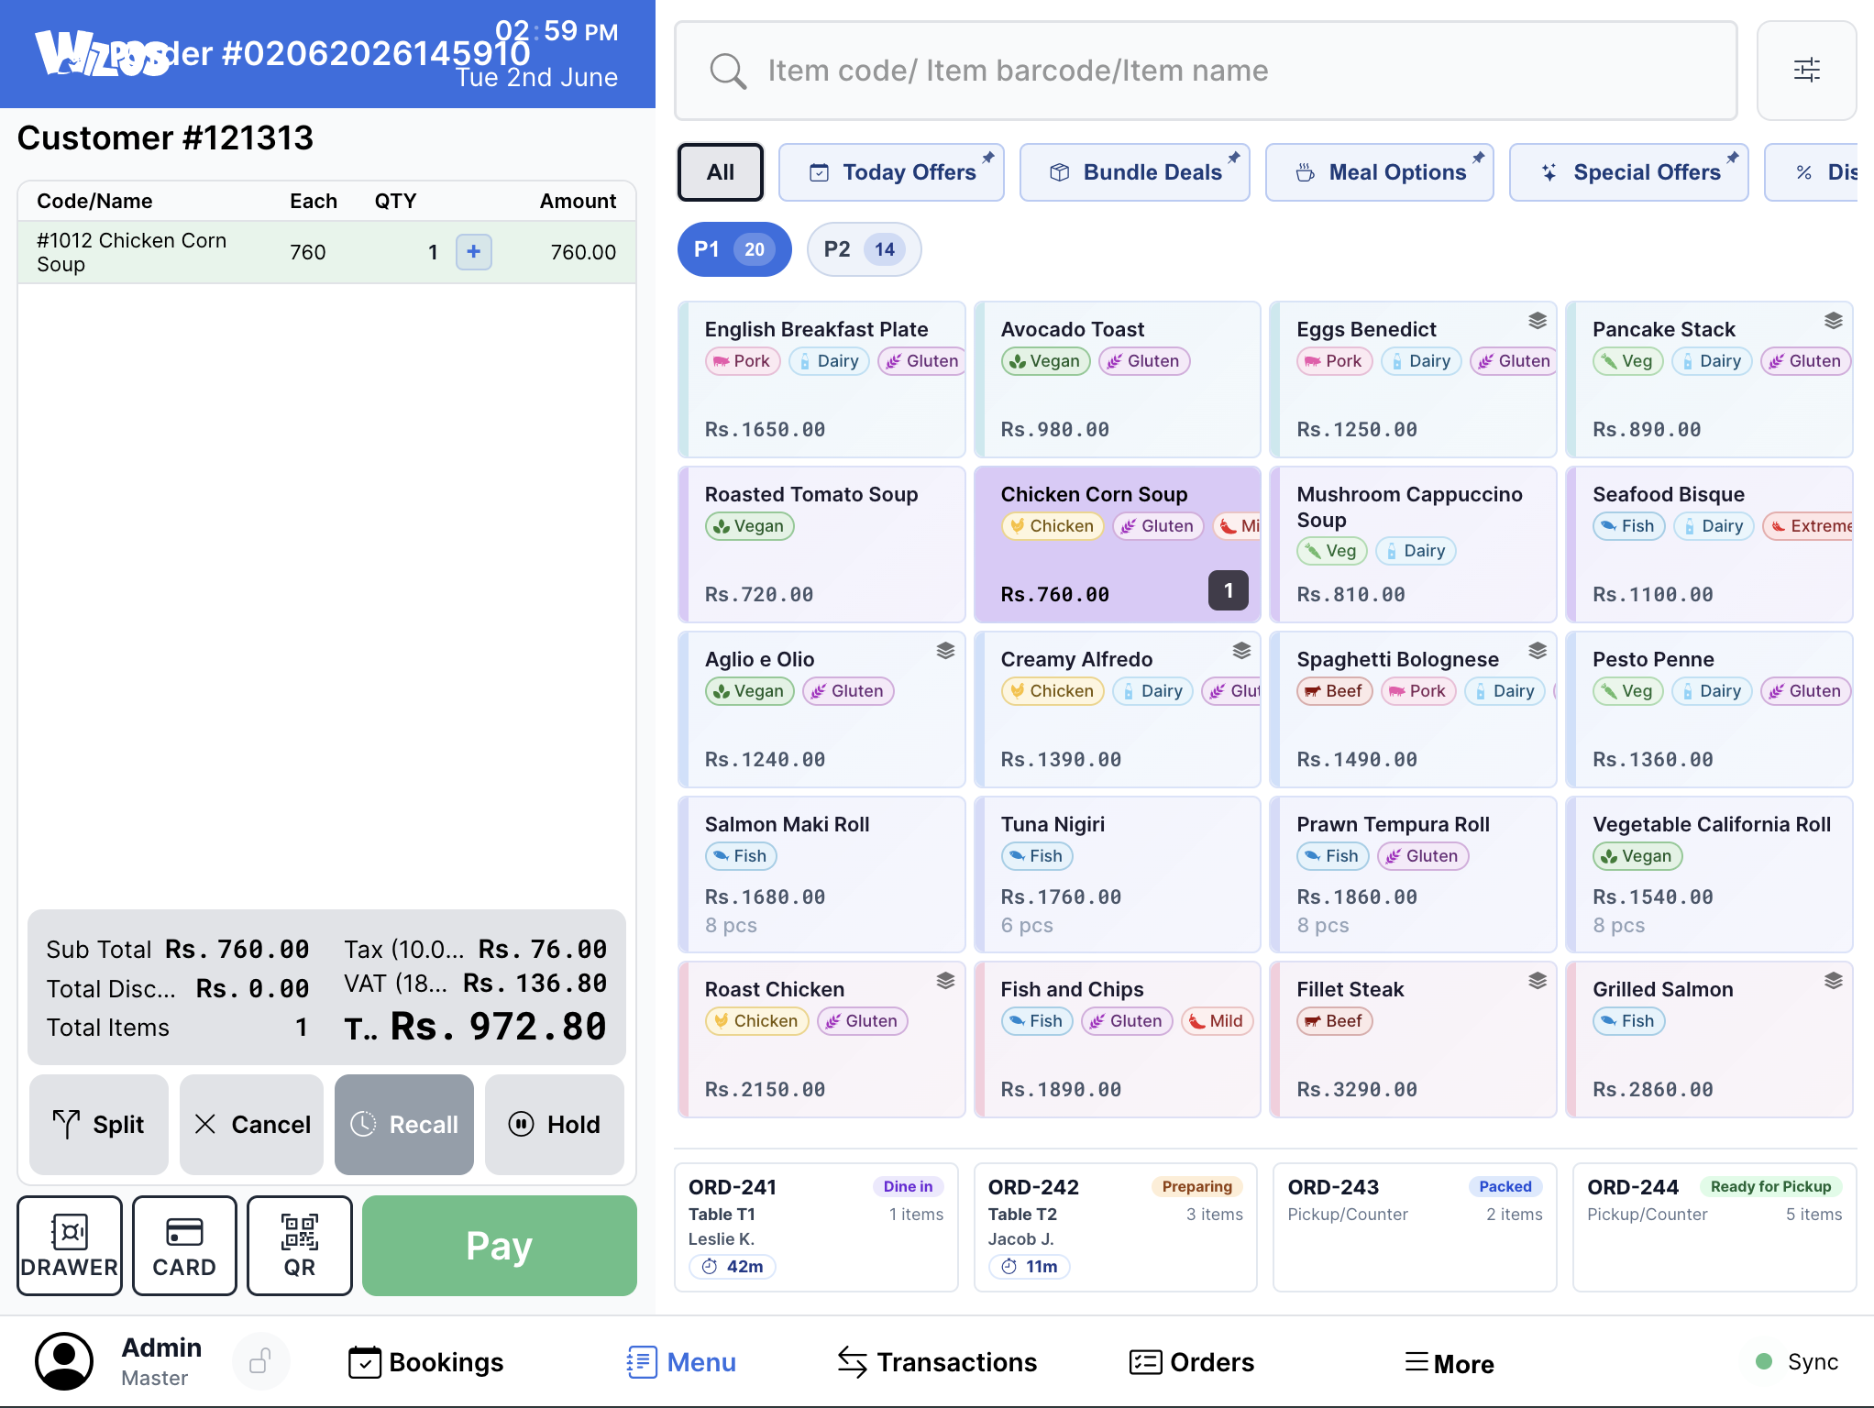Expand the More menu

coord(1450,1363)
